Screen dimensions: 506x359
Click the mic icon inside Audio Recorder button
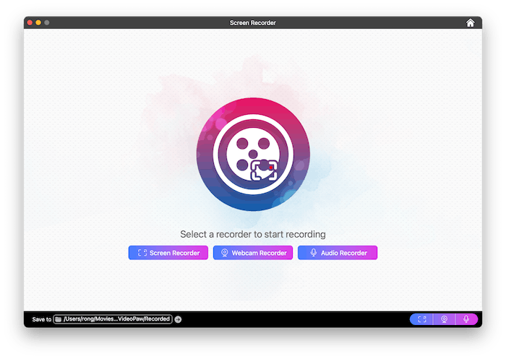tap(313, 253)
